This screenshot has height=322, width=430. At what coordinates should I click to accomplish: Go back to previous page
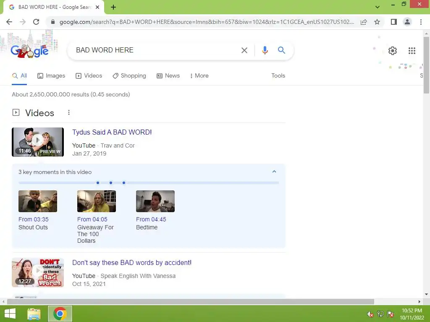coord(9,22)
